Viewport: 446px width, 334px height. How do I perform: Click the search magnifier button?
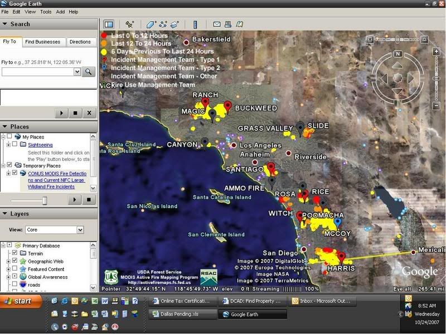click(x=89, y=72)
